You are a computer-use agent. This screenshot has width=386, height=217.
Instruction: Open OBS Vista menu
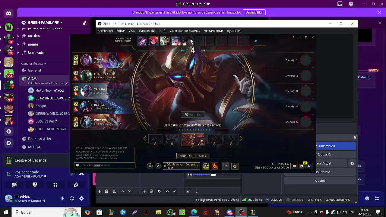coord(132,31)
